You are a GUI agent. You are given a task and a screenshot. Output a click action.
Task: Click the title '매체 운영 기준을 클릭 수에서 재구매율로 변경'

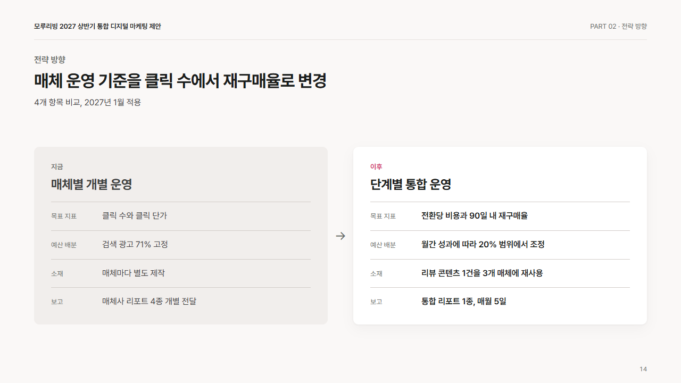pos(180,81)
